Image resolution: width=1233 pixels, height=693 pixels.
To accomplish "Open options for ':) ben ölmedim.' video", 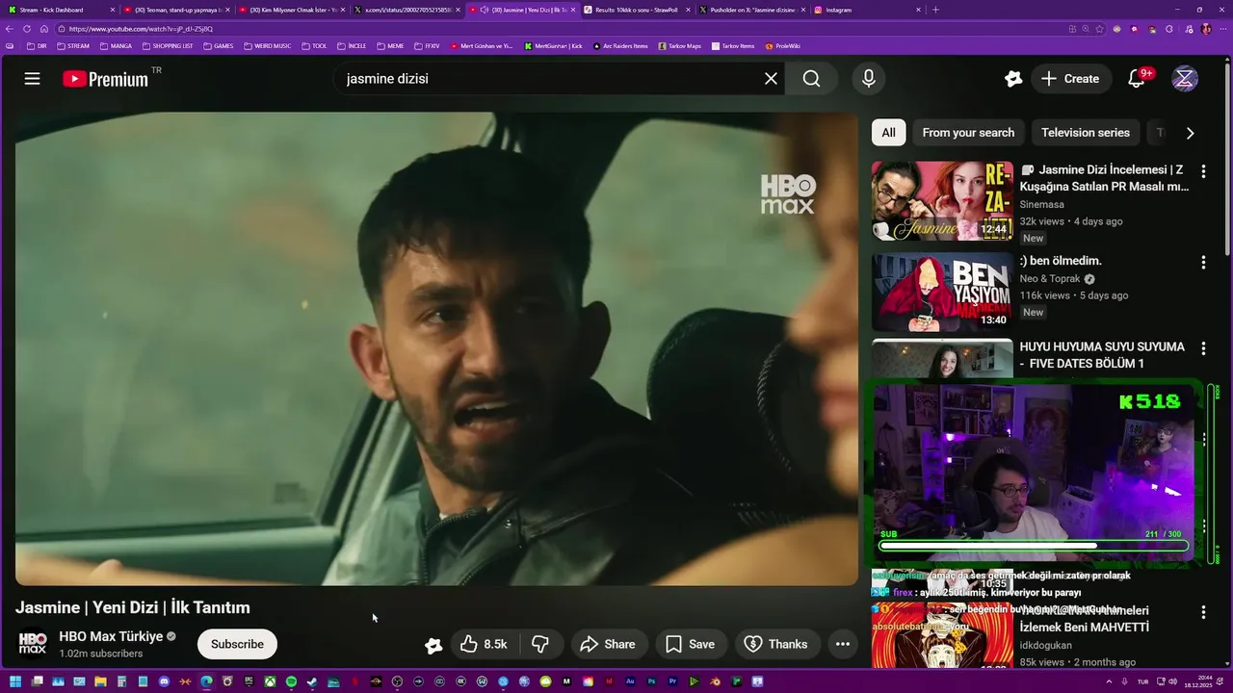I will pyautogui.click(x=1203, y=262).
